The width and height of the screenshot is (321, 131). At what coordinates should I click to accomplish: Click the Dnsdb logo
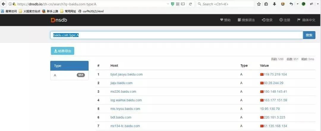[59, 20]
